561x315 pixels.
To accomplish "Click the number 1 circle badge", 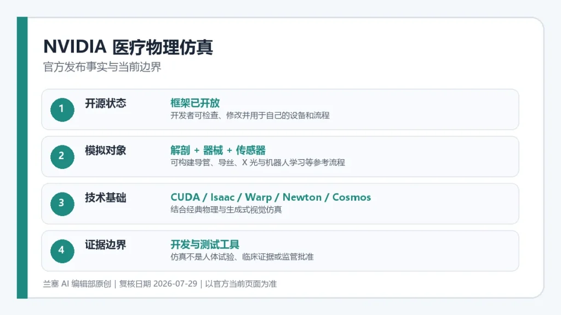I will tap(62, 109).
